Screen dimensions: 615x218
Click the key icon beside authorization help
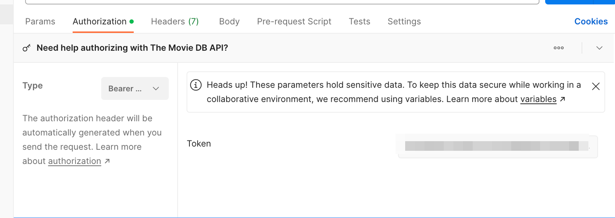pos(26,48)
